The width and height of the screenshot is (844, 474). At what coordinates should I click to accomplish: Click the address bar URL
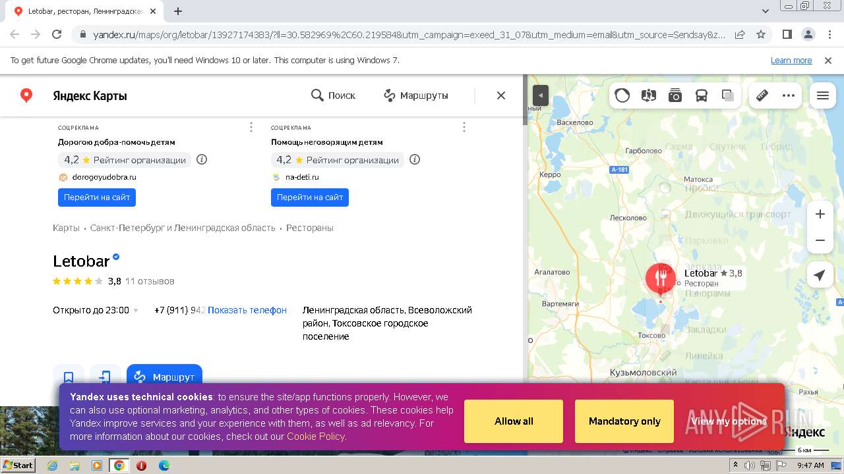pyautogui.click(x=409, y=34)
